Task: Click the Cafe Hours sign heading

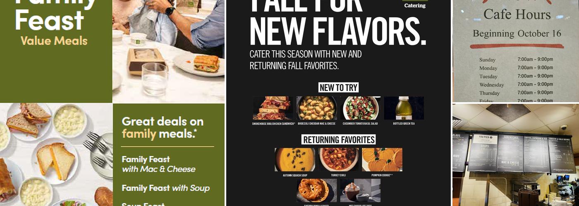Action: tap(517, 14)
